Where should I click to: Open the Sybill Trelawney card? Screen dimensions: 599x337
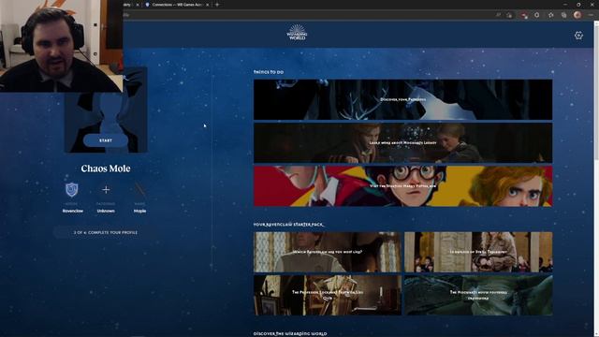[x=478, y=252]
